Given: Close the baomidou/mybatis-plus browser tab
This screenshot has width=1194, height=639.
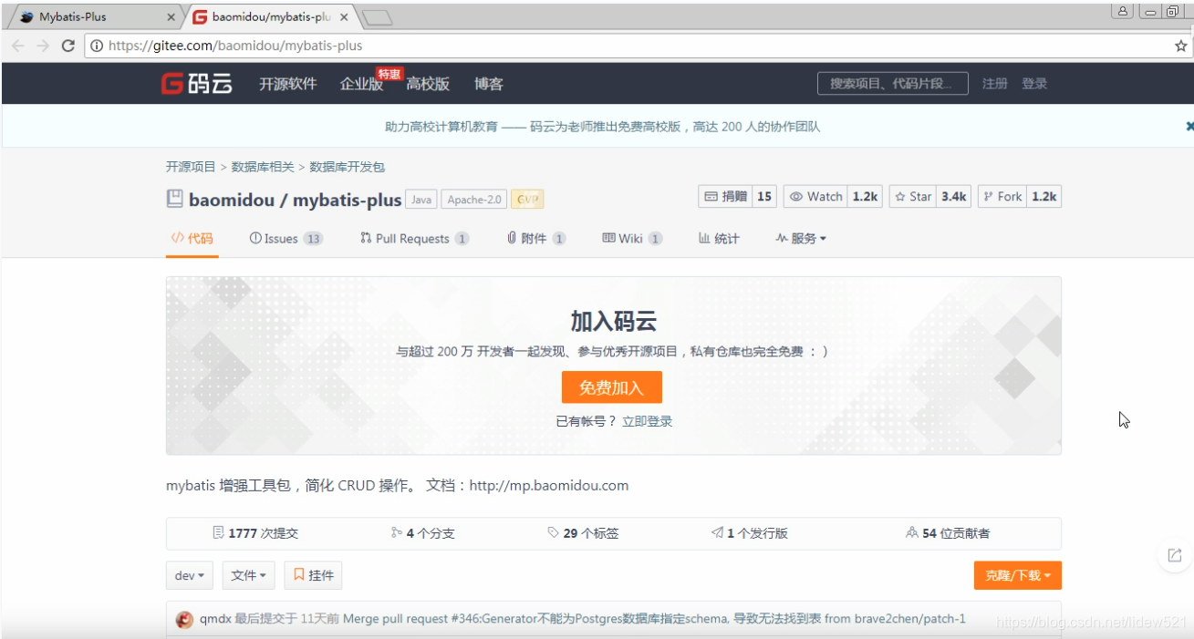Looking at the screenshot, I should (x=343, y=17).
